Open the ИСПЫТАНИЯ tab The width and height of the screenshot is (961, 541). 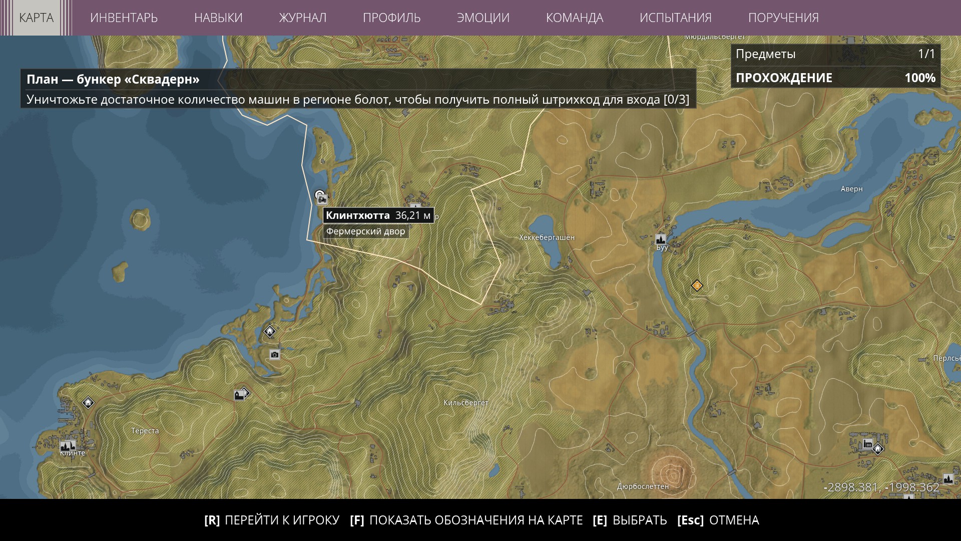(x=676, y=18)
